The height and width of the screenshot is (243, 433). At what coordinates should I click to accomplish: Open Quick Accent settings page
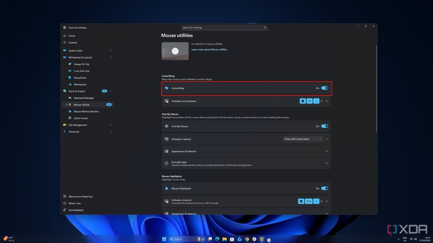(80, 118)
